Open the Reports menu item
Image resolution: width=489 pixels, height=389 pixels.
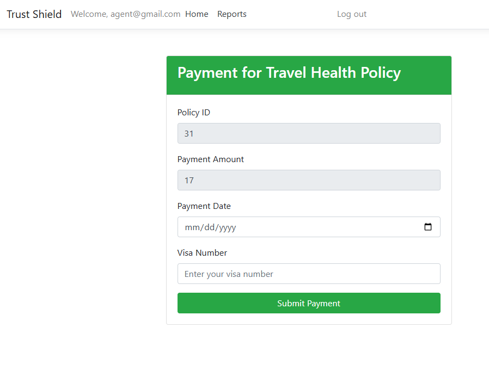tap(232, 14)
